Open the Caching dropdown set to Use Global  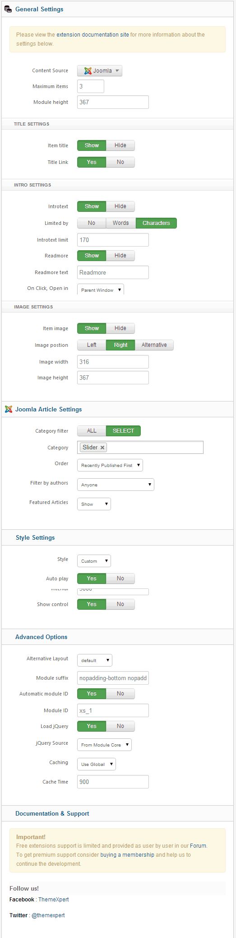coord(97,764)
